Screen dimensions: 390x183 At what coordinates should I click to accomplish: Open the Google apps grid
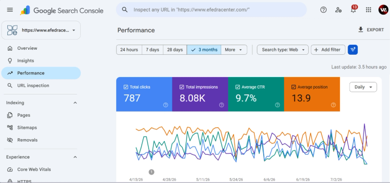coord(369,10)
